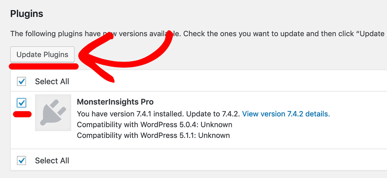Click the bottom Select All label text
Image resolution: width=387 pixels, height=178 pixels.
52,161
